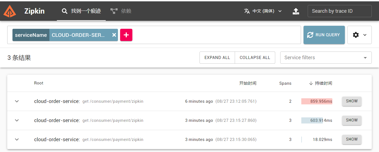This screenshot has width=379, height=152.
Task: Click the RUN QUERY button
Action: pyautogui.click(x=324, y=35)
